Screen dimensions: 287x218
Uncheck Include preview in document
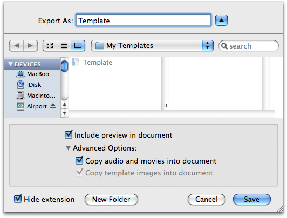tap(69, 135)
